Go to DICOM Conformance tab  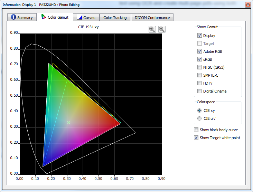(x=152, y=18)
